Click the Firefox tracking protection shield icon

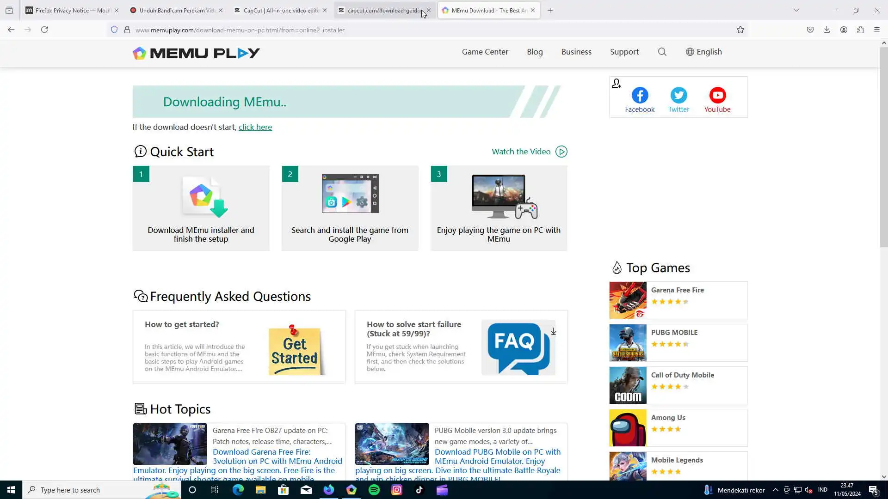click(x=114, y=30)
